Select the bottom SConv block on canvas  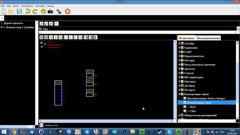point(90,93)
